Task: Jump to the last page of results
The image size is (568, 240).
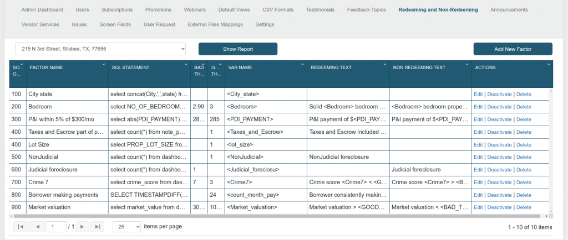Action: [x=97, y=227]
